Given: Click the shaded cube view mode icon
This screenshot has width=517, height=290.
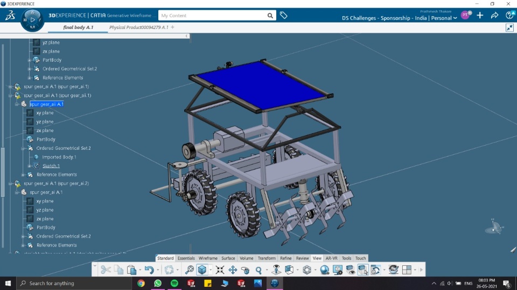Looking at the screenshot, I should (x=202, y=270).
